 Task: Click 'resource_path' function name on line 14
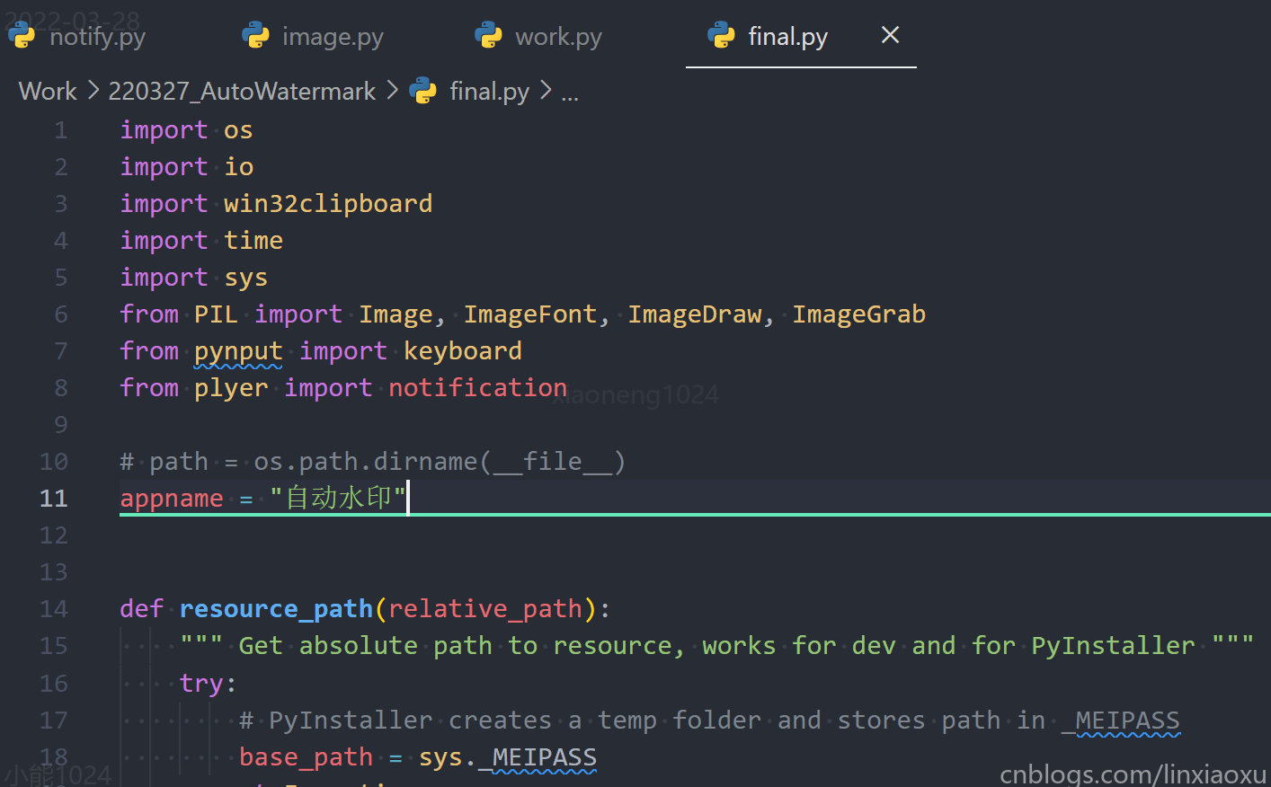point(276,609)
